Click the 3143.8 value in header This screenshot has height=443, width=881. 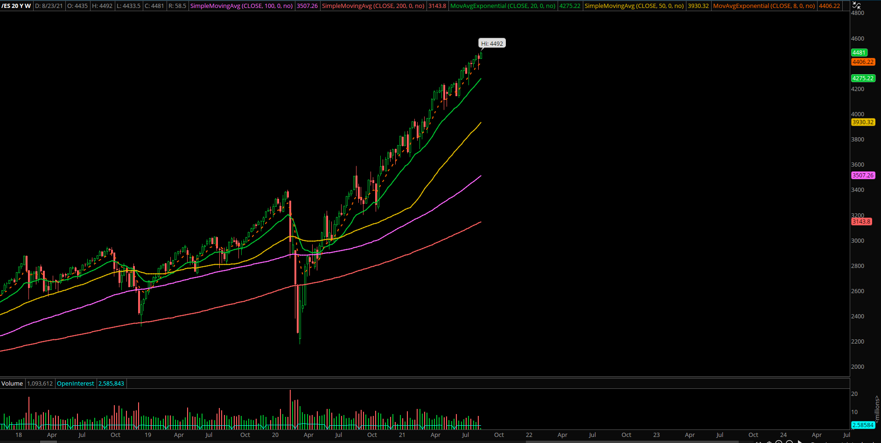coord(437,6)
